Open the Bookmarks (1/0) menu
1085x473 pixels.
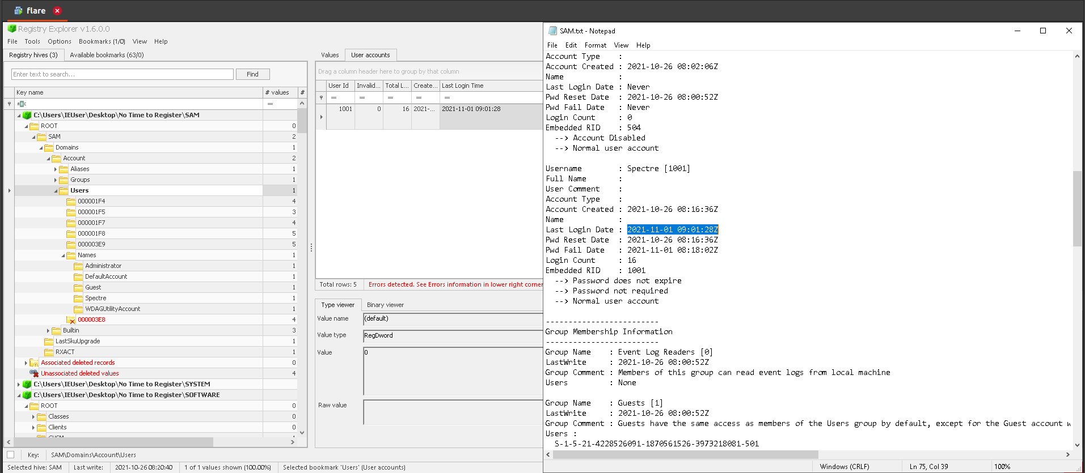pyautogui.click(x=102, y=41)
